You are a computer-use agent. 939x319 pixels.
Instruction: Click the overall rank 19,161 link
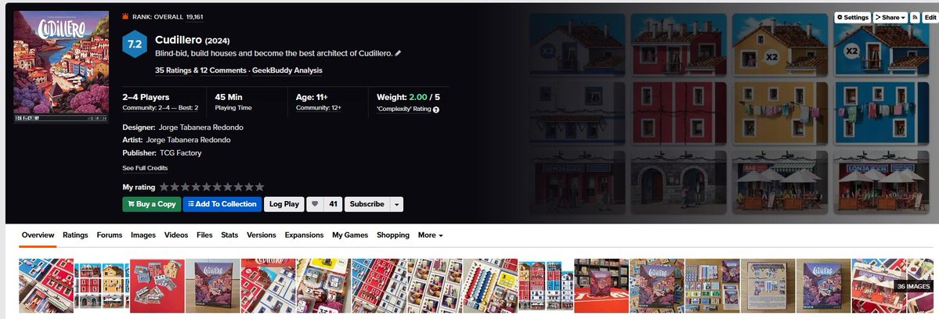click(195, 16)
